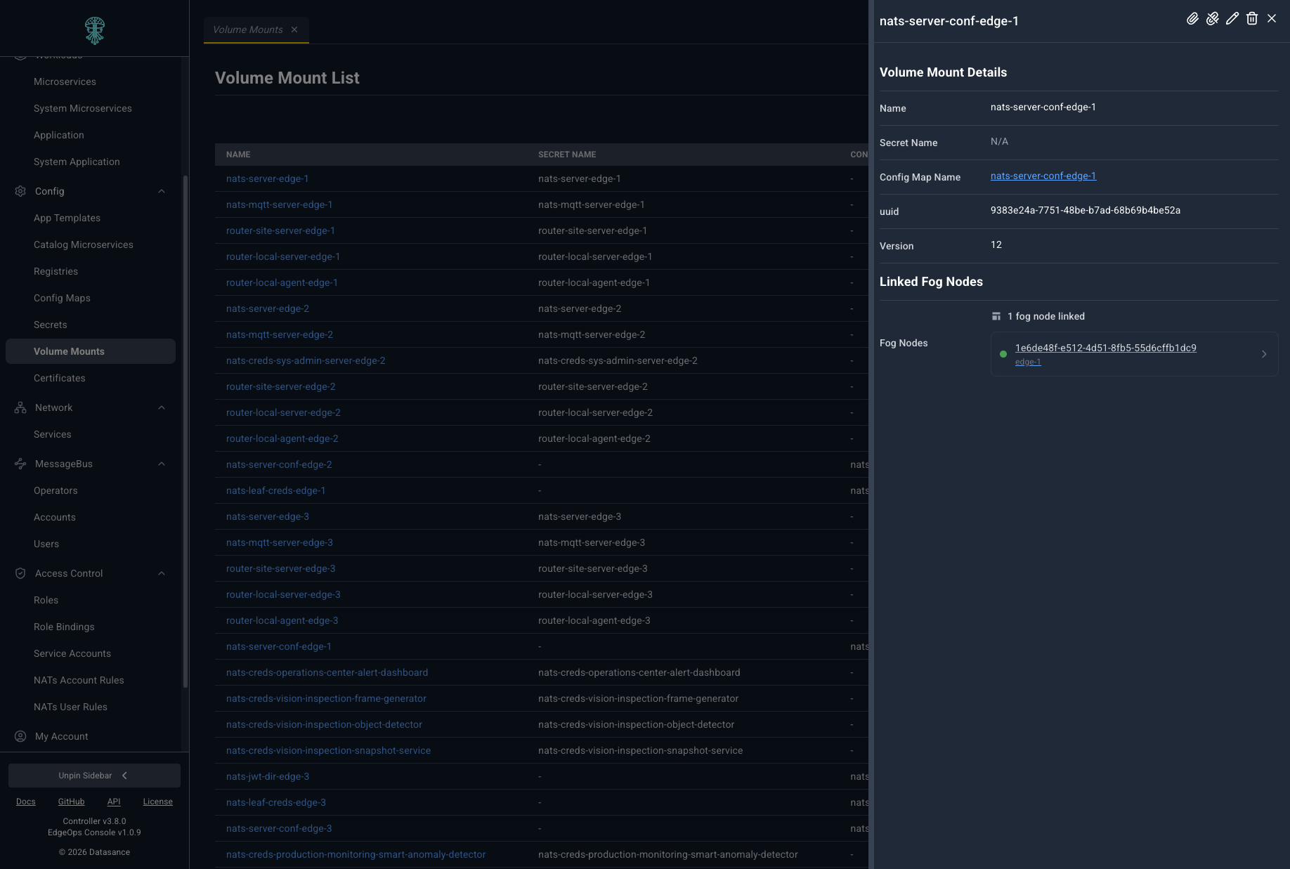Open Operators under MessageBus
This screenshot has width=1290, height=869.
tap(56, 490)
